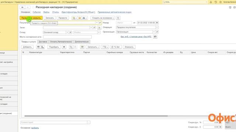The image size is (236, 132).
Task: Open the Отчеты section link
Action: [x=56, y=12]
